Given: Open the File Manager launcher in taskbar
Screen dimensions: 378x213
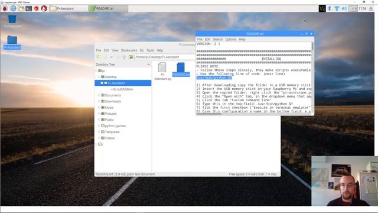Looking at the screenshot, I should (21, 8).
